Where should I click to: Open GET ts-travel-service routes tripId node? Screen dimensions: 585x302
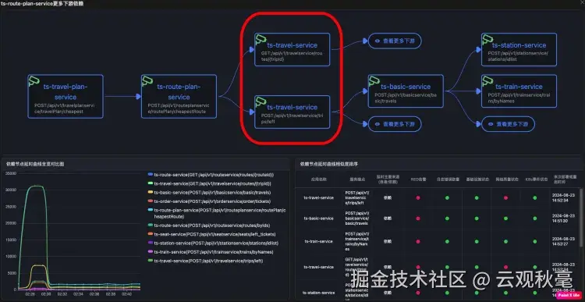pos(292,50)
